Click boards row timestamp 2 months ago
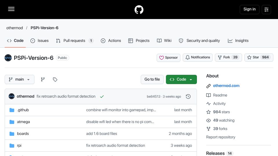This screenshot has height=156, width=278. (x=180, y=134)
